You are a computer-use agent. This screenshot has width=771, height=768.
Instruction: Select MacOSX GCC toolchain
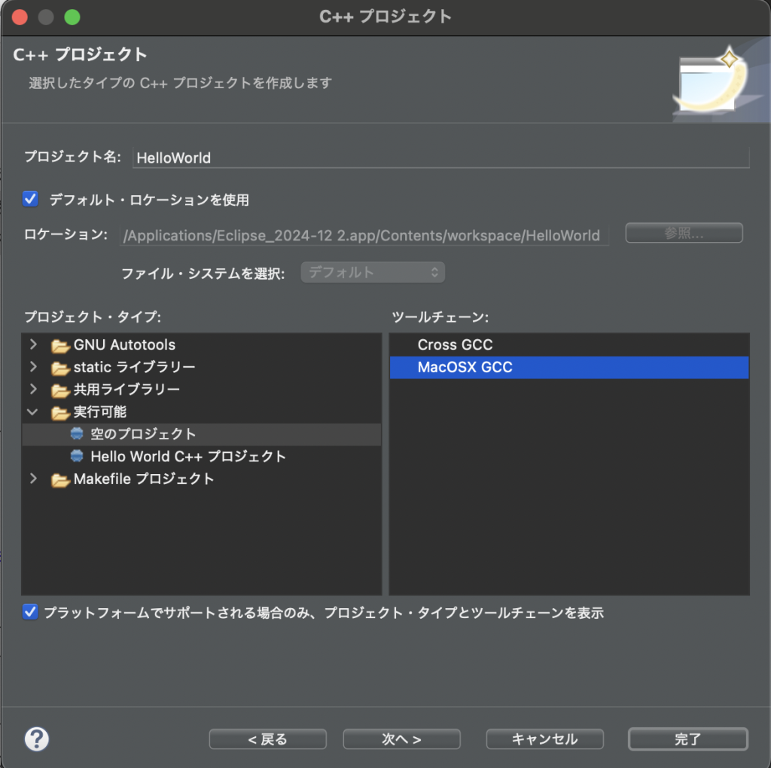pyautogui.click(x=465, y=368)
